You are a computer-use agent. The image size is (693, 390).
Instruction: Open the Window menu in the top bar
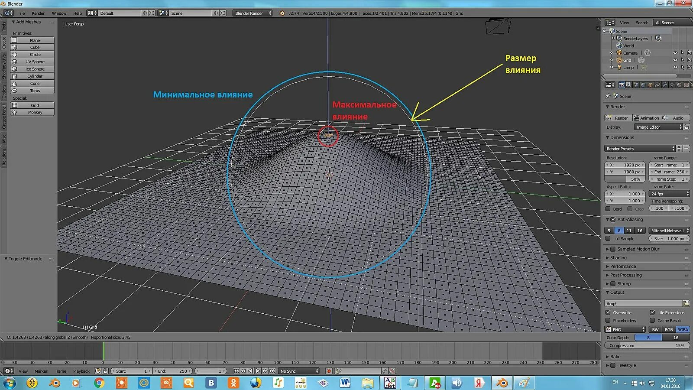click(x=59, y=13)
